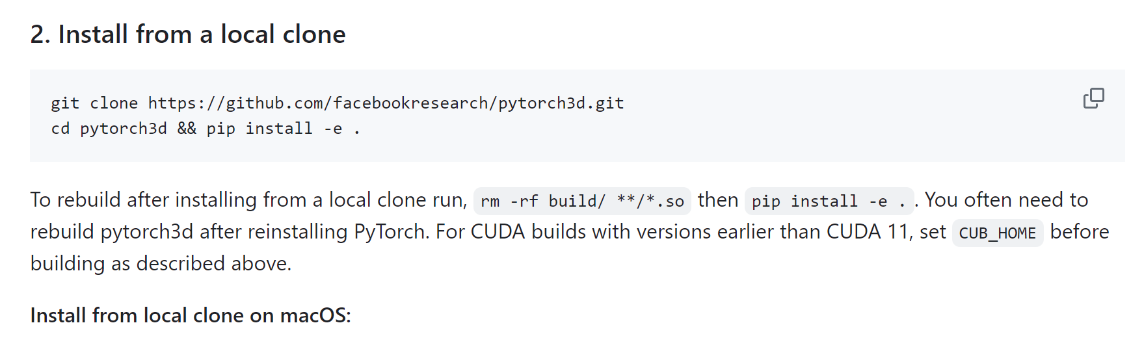This screenshot has height=349, width=1144.
Task: Click the word "before" after CUB_HOME
Action: [x=1080, y=232]
